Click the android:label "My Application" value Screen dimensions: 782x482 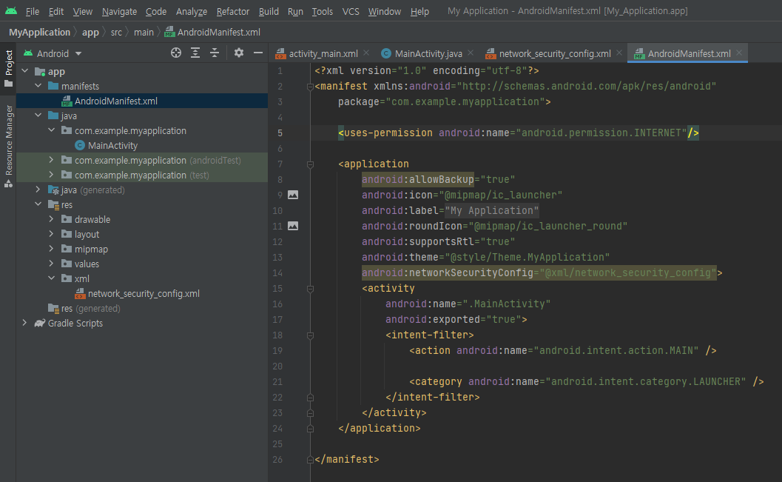492,210
